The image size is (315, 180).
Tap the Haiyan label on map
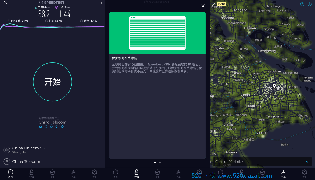(x=231, y=153)
